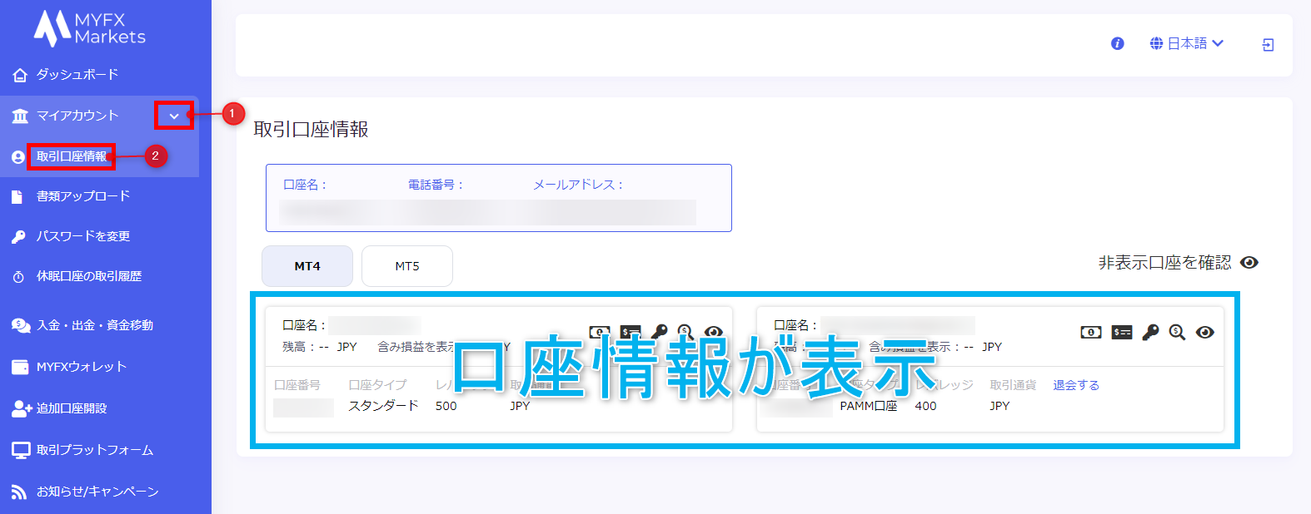
Task: Click the info icon in top bar
Action: [x=1117, y=44]
